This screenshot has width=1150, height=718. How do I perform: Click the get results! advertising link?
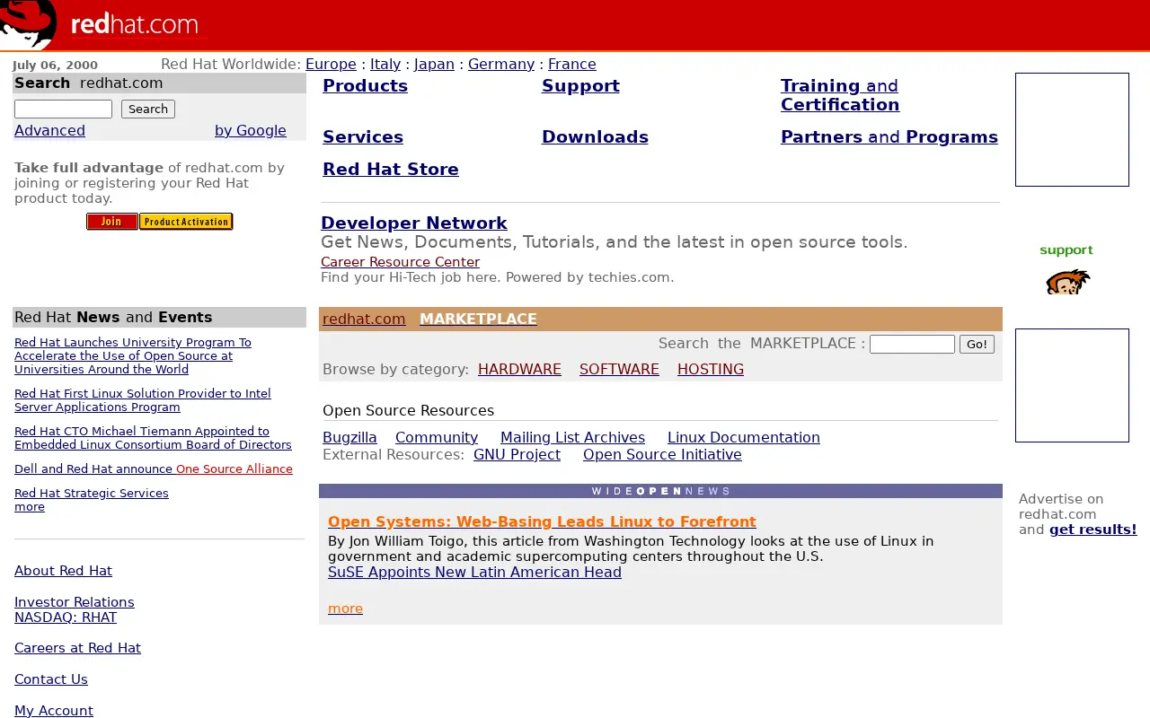click(x=1092, y=530)
